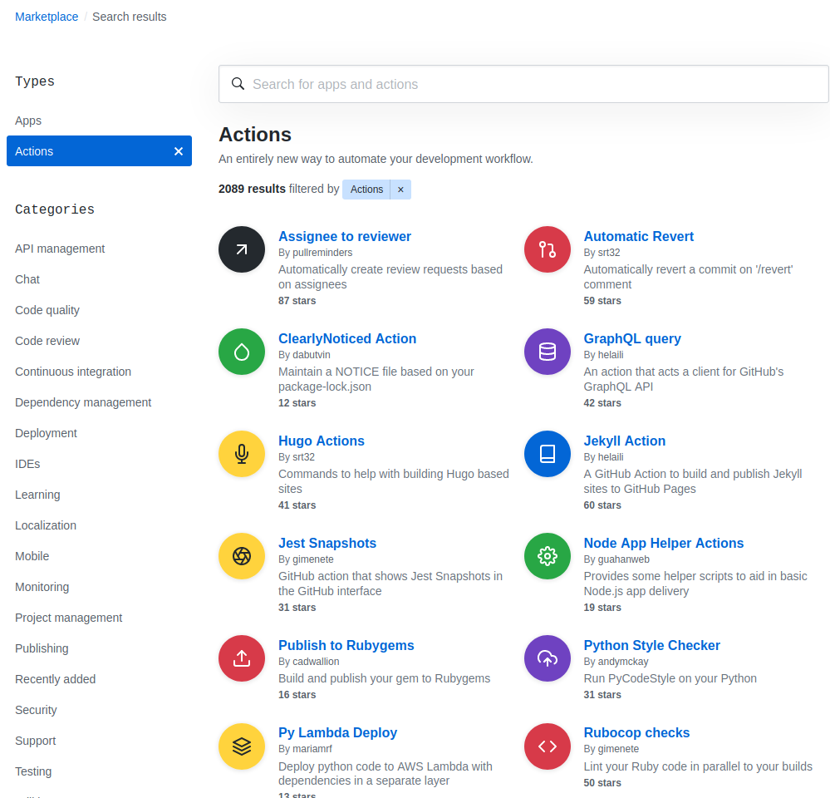Click the apps and actions search field
Screen dimensions: 830x798
[523, 84]
